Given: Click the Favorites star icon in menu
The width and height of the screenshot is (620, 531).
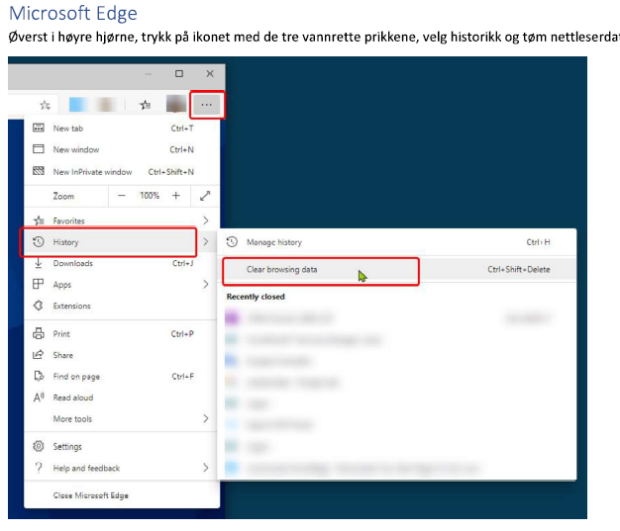Looking at the screenshot, I should tap(39, 221).
